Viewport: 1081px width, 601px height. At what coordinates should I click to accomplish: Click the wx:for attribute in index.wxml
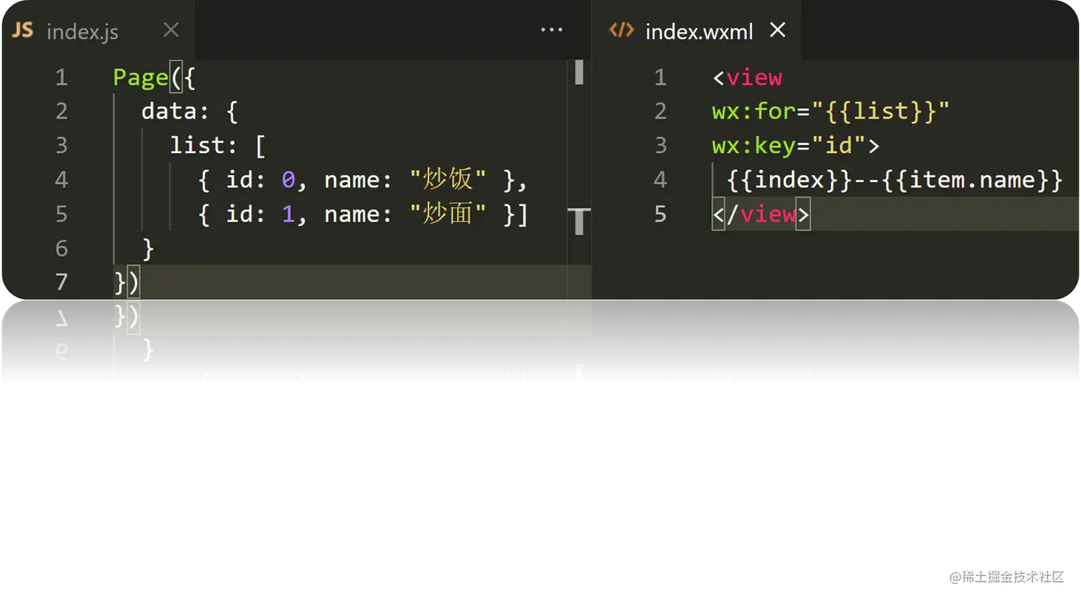[754, 111]
